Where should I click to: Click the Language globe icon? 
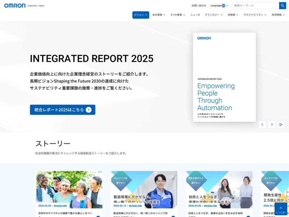[223, 6]
